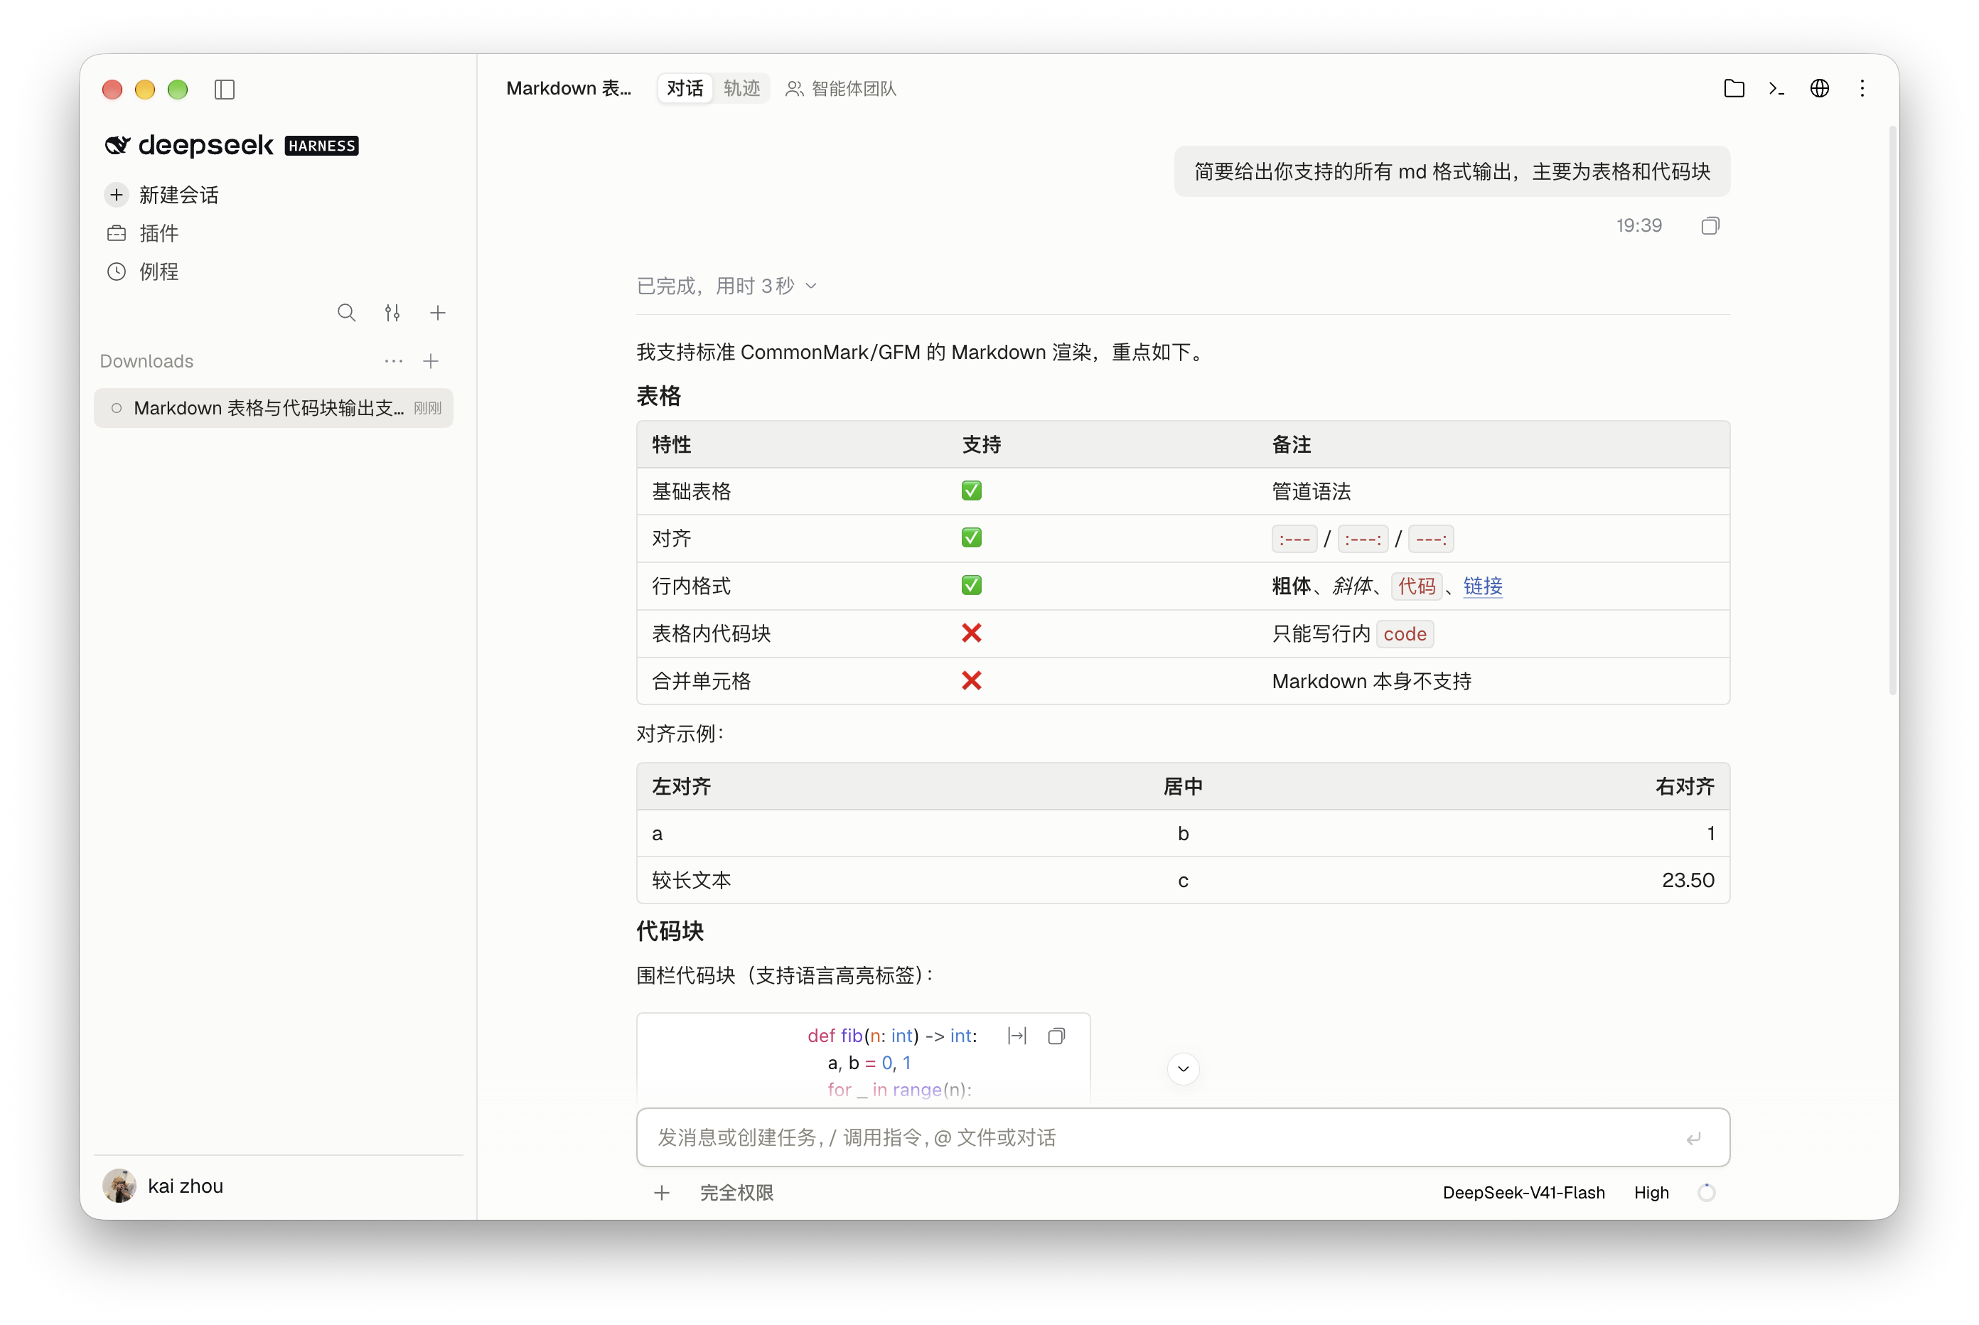Send message with return arrow icon
The image size is (1979, 1325).
point(1694,1138)
